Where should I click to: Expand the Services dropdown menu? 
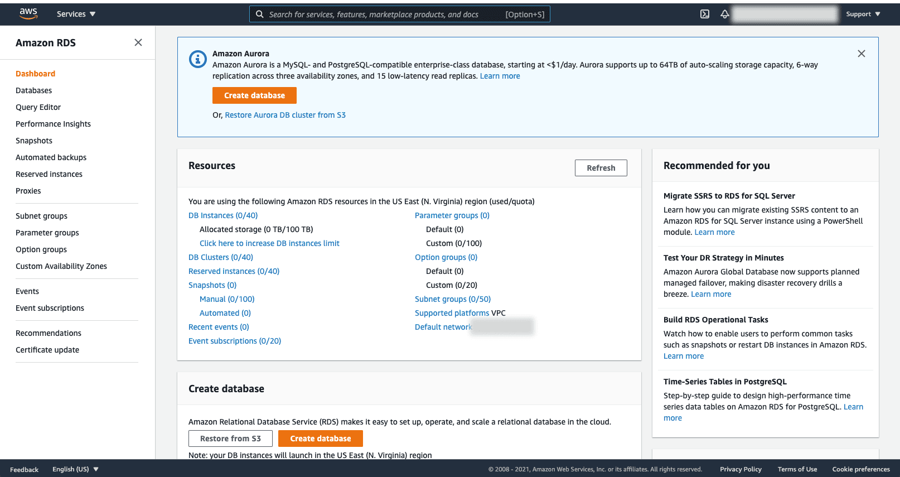(76, 14)
